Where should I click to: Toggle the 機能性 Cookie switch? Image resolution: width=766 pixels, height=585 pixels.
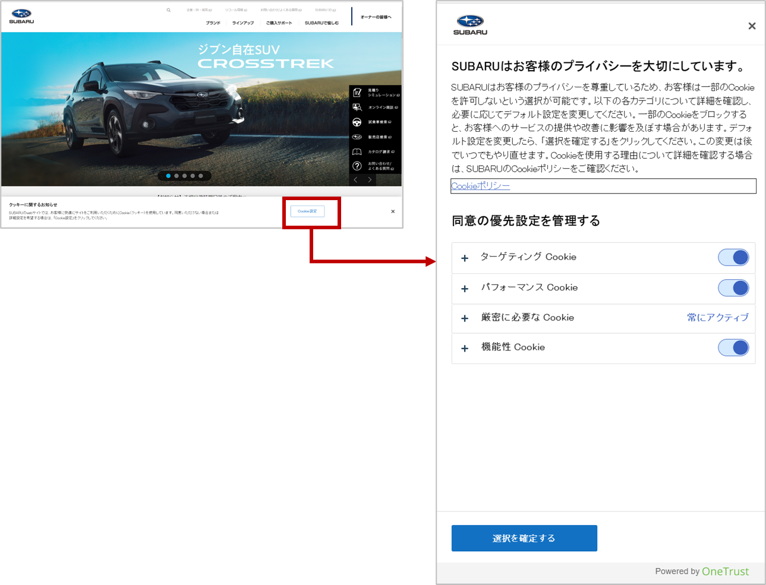coord(733,347)
